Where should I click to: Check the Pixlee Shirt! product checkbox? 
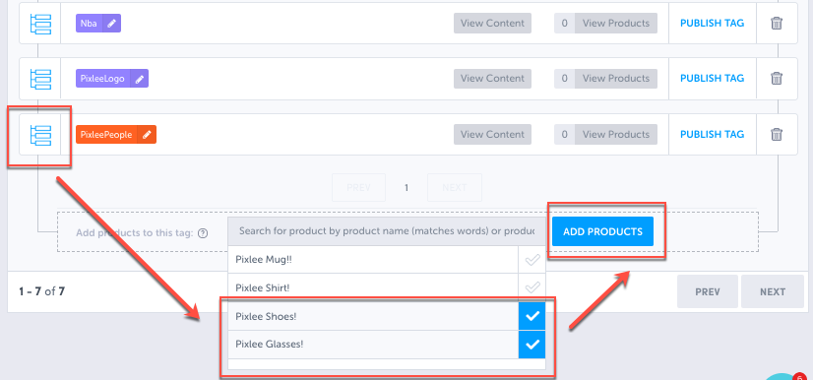(532, 287)
